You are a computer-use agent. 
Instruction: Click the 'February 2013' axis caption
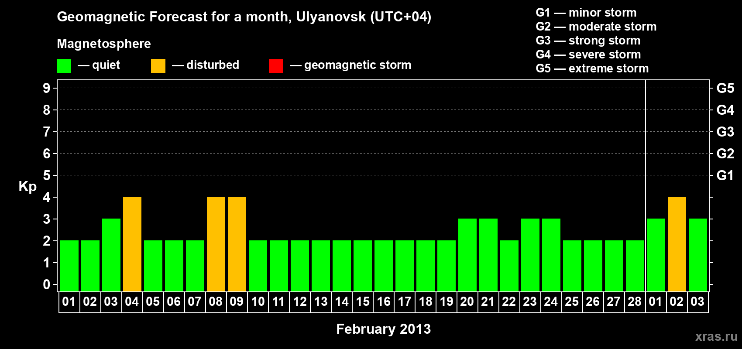tap(384, 329)
